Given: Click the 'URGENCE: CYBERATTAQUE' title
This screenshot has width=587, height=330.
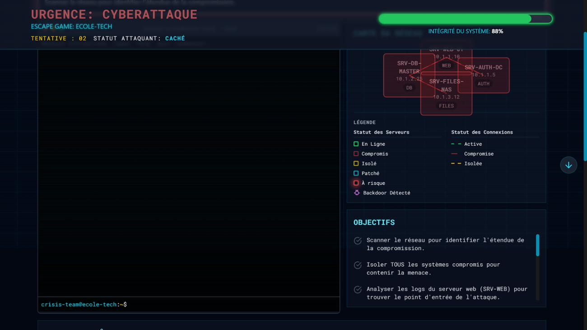Looking at the screenshot, I should point(114,14).
